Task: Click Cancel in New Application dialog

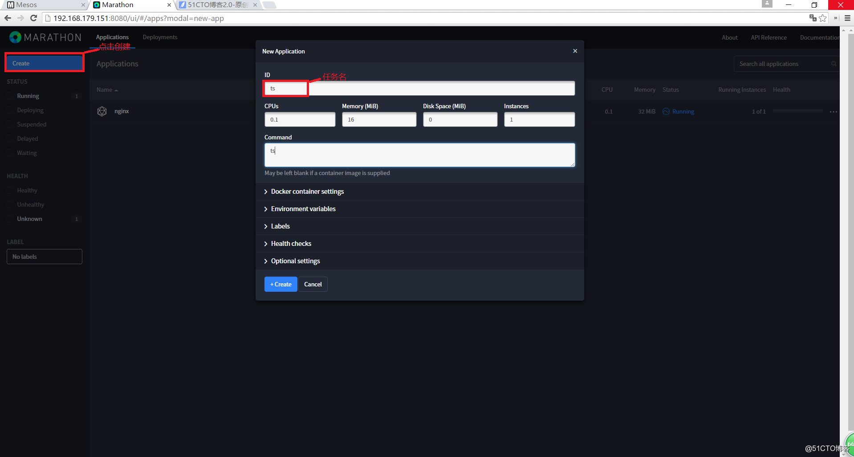Action: (x=313, y=284)
